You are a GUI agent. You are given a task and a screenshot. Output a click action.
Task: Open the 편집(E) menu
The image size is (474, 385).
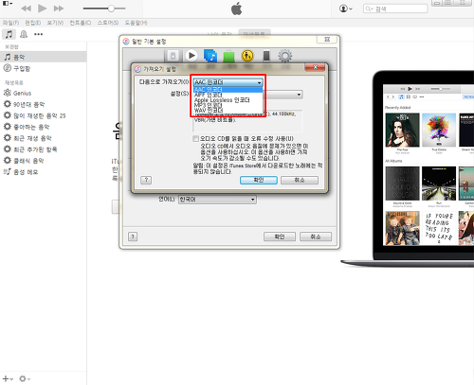click(x=33, y=23)
